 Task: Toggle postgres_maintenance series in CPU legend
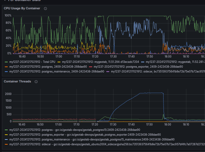tap(57, 72)
